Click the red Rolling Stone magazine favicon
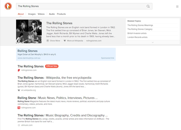This screenshot has height=130, width=181. point(19,108)
